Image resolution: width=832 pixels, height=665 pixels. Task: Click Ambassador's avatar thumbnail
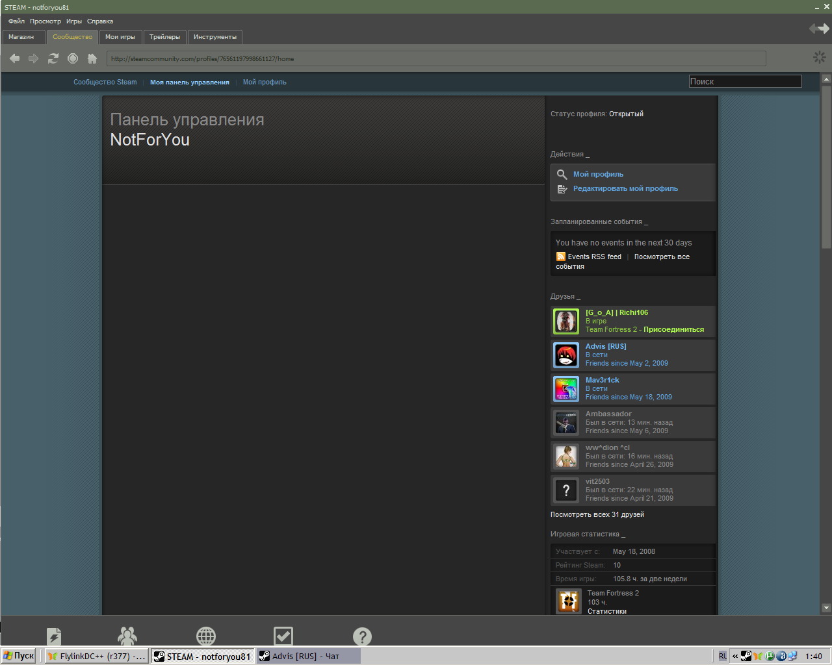tap(566, 423)
